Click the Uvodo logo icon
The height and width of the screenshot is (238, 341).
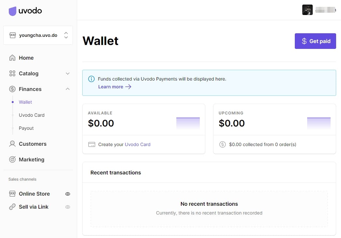(12, 11)
